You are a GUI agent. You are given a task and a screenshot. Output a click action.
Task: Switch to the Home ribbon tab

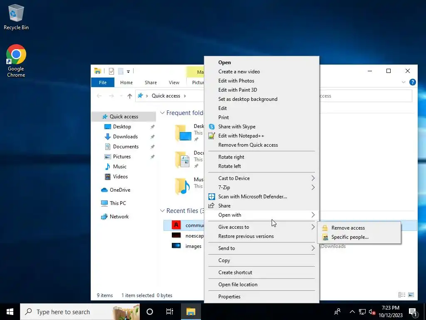126,82
